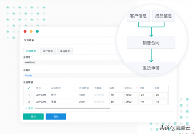Click the 销售合同 flowchart node
This screenshot has width=194, height=134.
click(x=151, y=43)
